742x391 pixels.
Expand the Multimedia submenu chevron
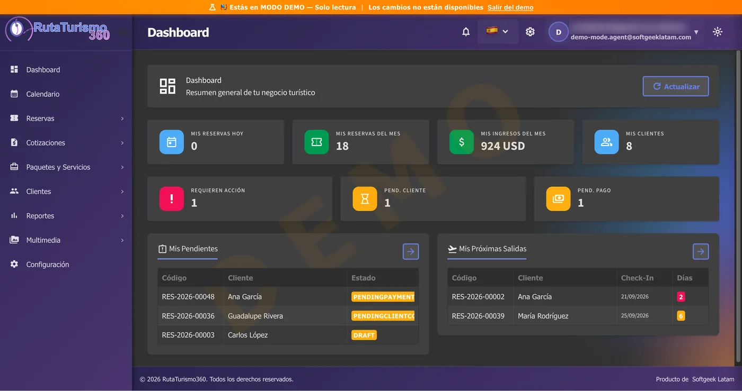point(122,240)
